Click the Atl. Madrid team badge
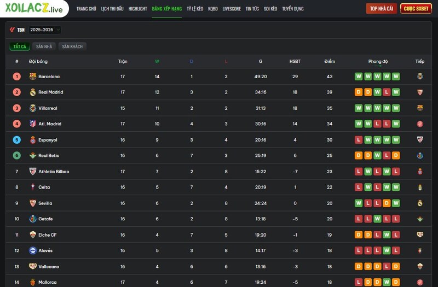 click(33, 124)
